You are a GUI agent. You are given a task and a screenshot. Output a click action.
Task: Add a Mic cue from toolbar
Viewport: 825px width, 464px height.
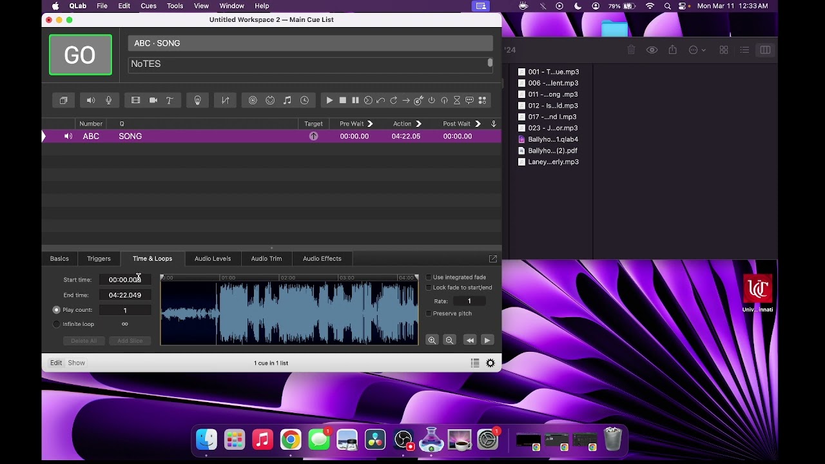[108, 101]
